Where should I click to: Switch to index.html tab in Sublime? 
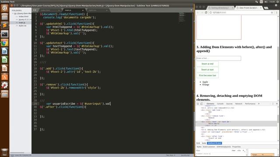pos(49,10)
